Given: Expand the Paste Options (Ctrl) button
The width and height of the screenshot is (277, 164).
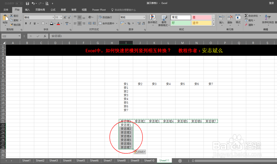Looking at the screenshot, I should 140,152.
